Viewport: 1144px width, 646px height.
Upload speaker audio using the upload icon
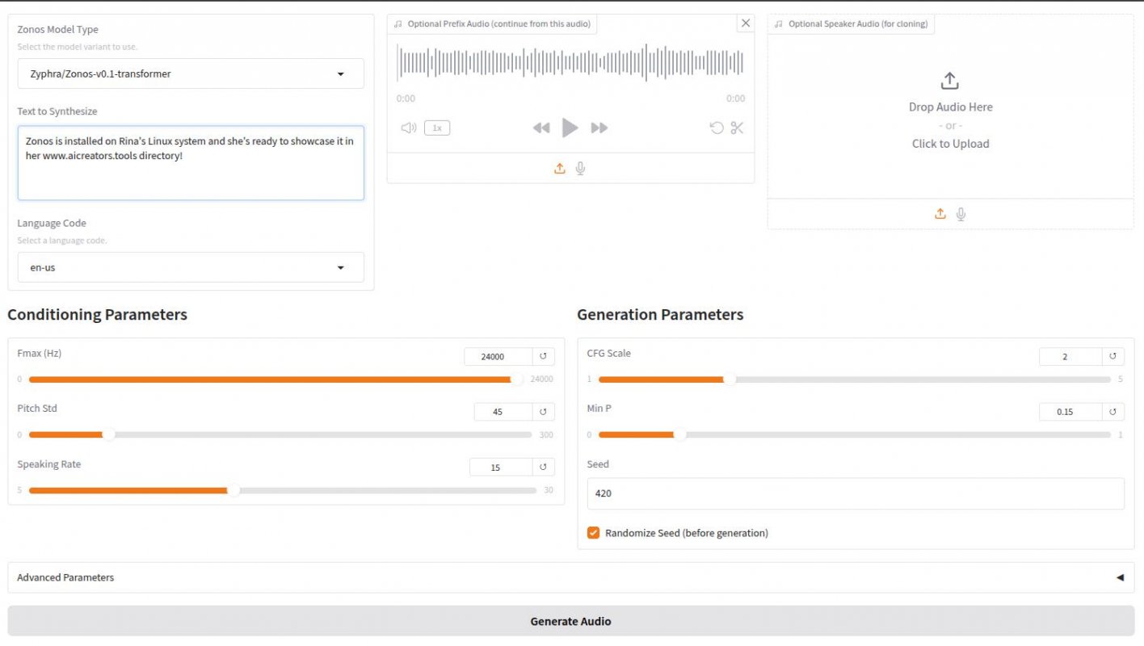[940, 213]
